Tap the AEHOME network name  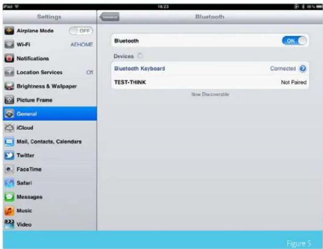(x=82, y=44)
